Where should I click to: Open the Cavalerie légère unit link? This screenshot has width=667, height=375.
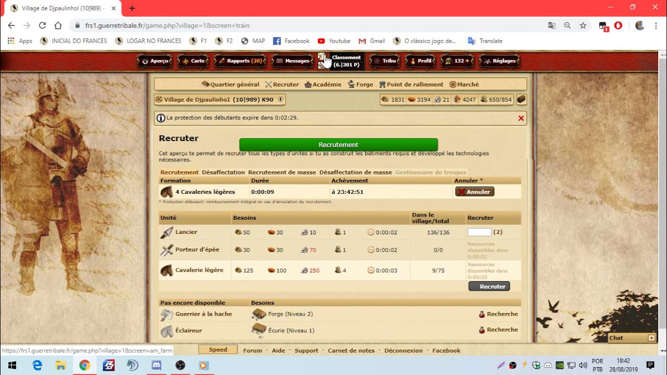(x=200, y=270)
